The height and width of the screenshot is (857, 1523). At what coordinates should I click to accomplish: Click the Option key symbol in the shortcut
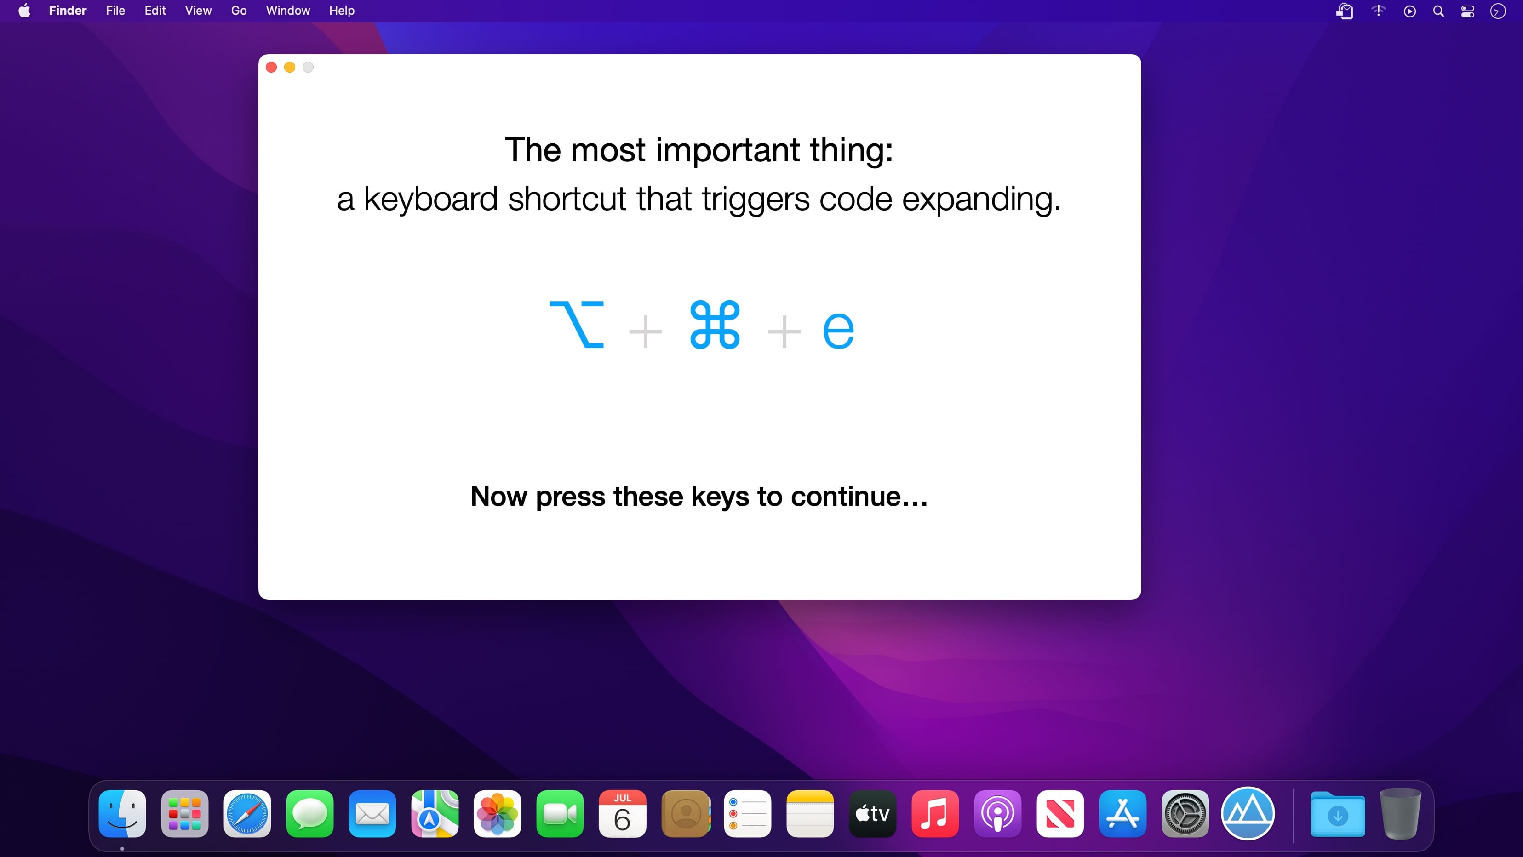[x=577, y=325]
